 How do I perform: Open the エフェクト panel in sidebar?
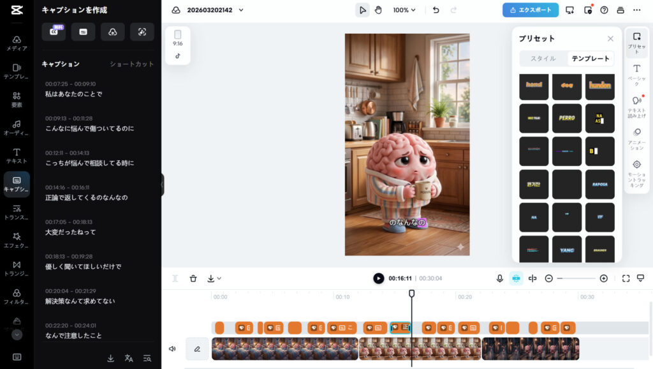(17, 240)
